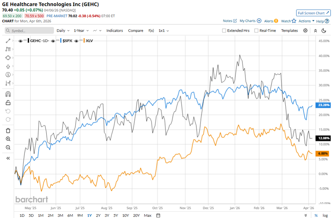This screenshot has width=332, height=218.
Task: Select the 1M time range
Action: 41,215
